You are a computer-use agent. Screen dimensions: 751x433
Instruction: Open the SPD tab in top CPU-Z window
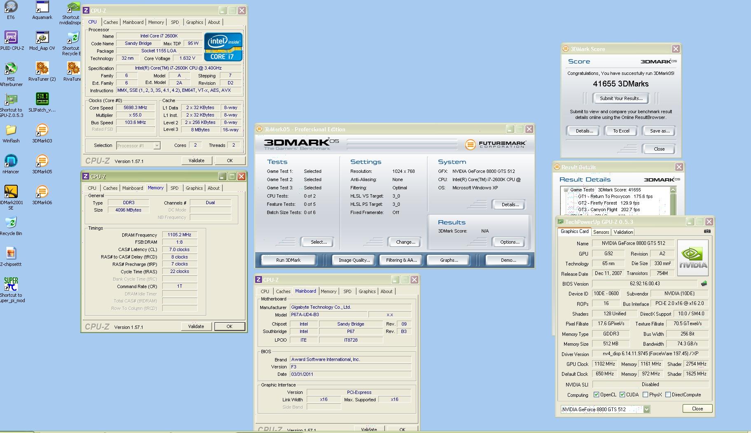tap(175, 22)
